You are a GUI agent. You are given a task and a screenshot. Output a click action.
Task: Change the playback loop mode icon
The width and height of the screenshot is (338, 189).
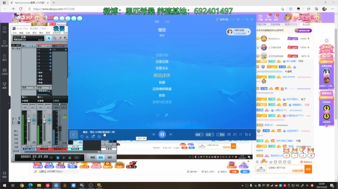[235, 134]
